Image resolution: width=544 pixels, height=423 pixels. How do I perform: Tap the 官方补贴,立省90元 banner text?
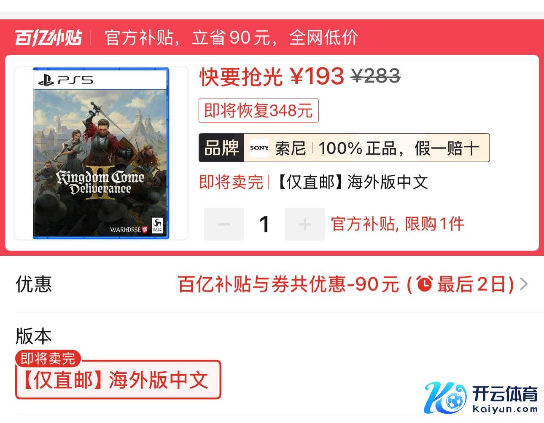pyautogui.click(x=232, y=37)
